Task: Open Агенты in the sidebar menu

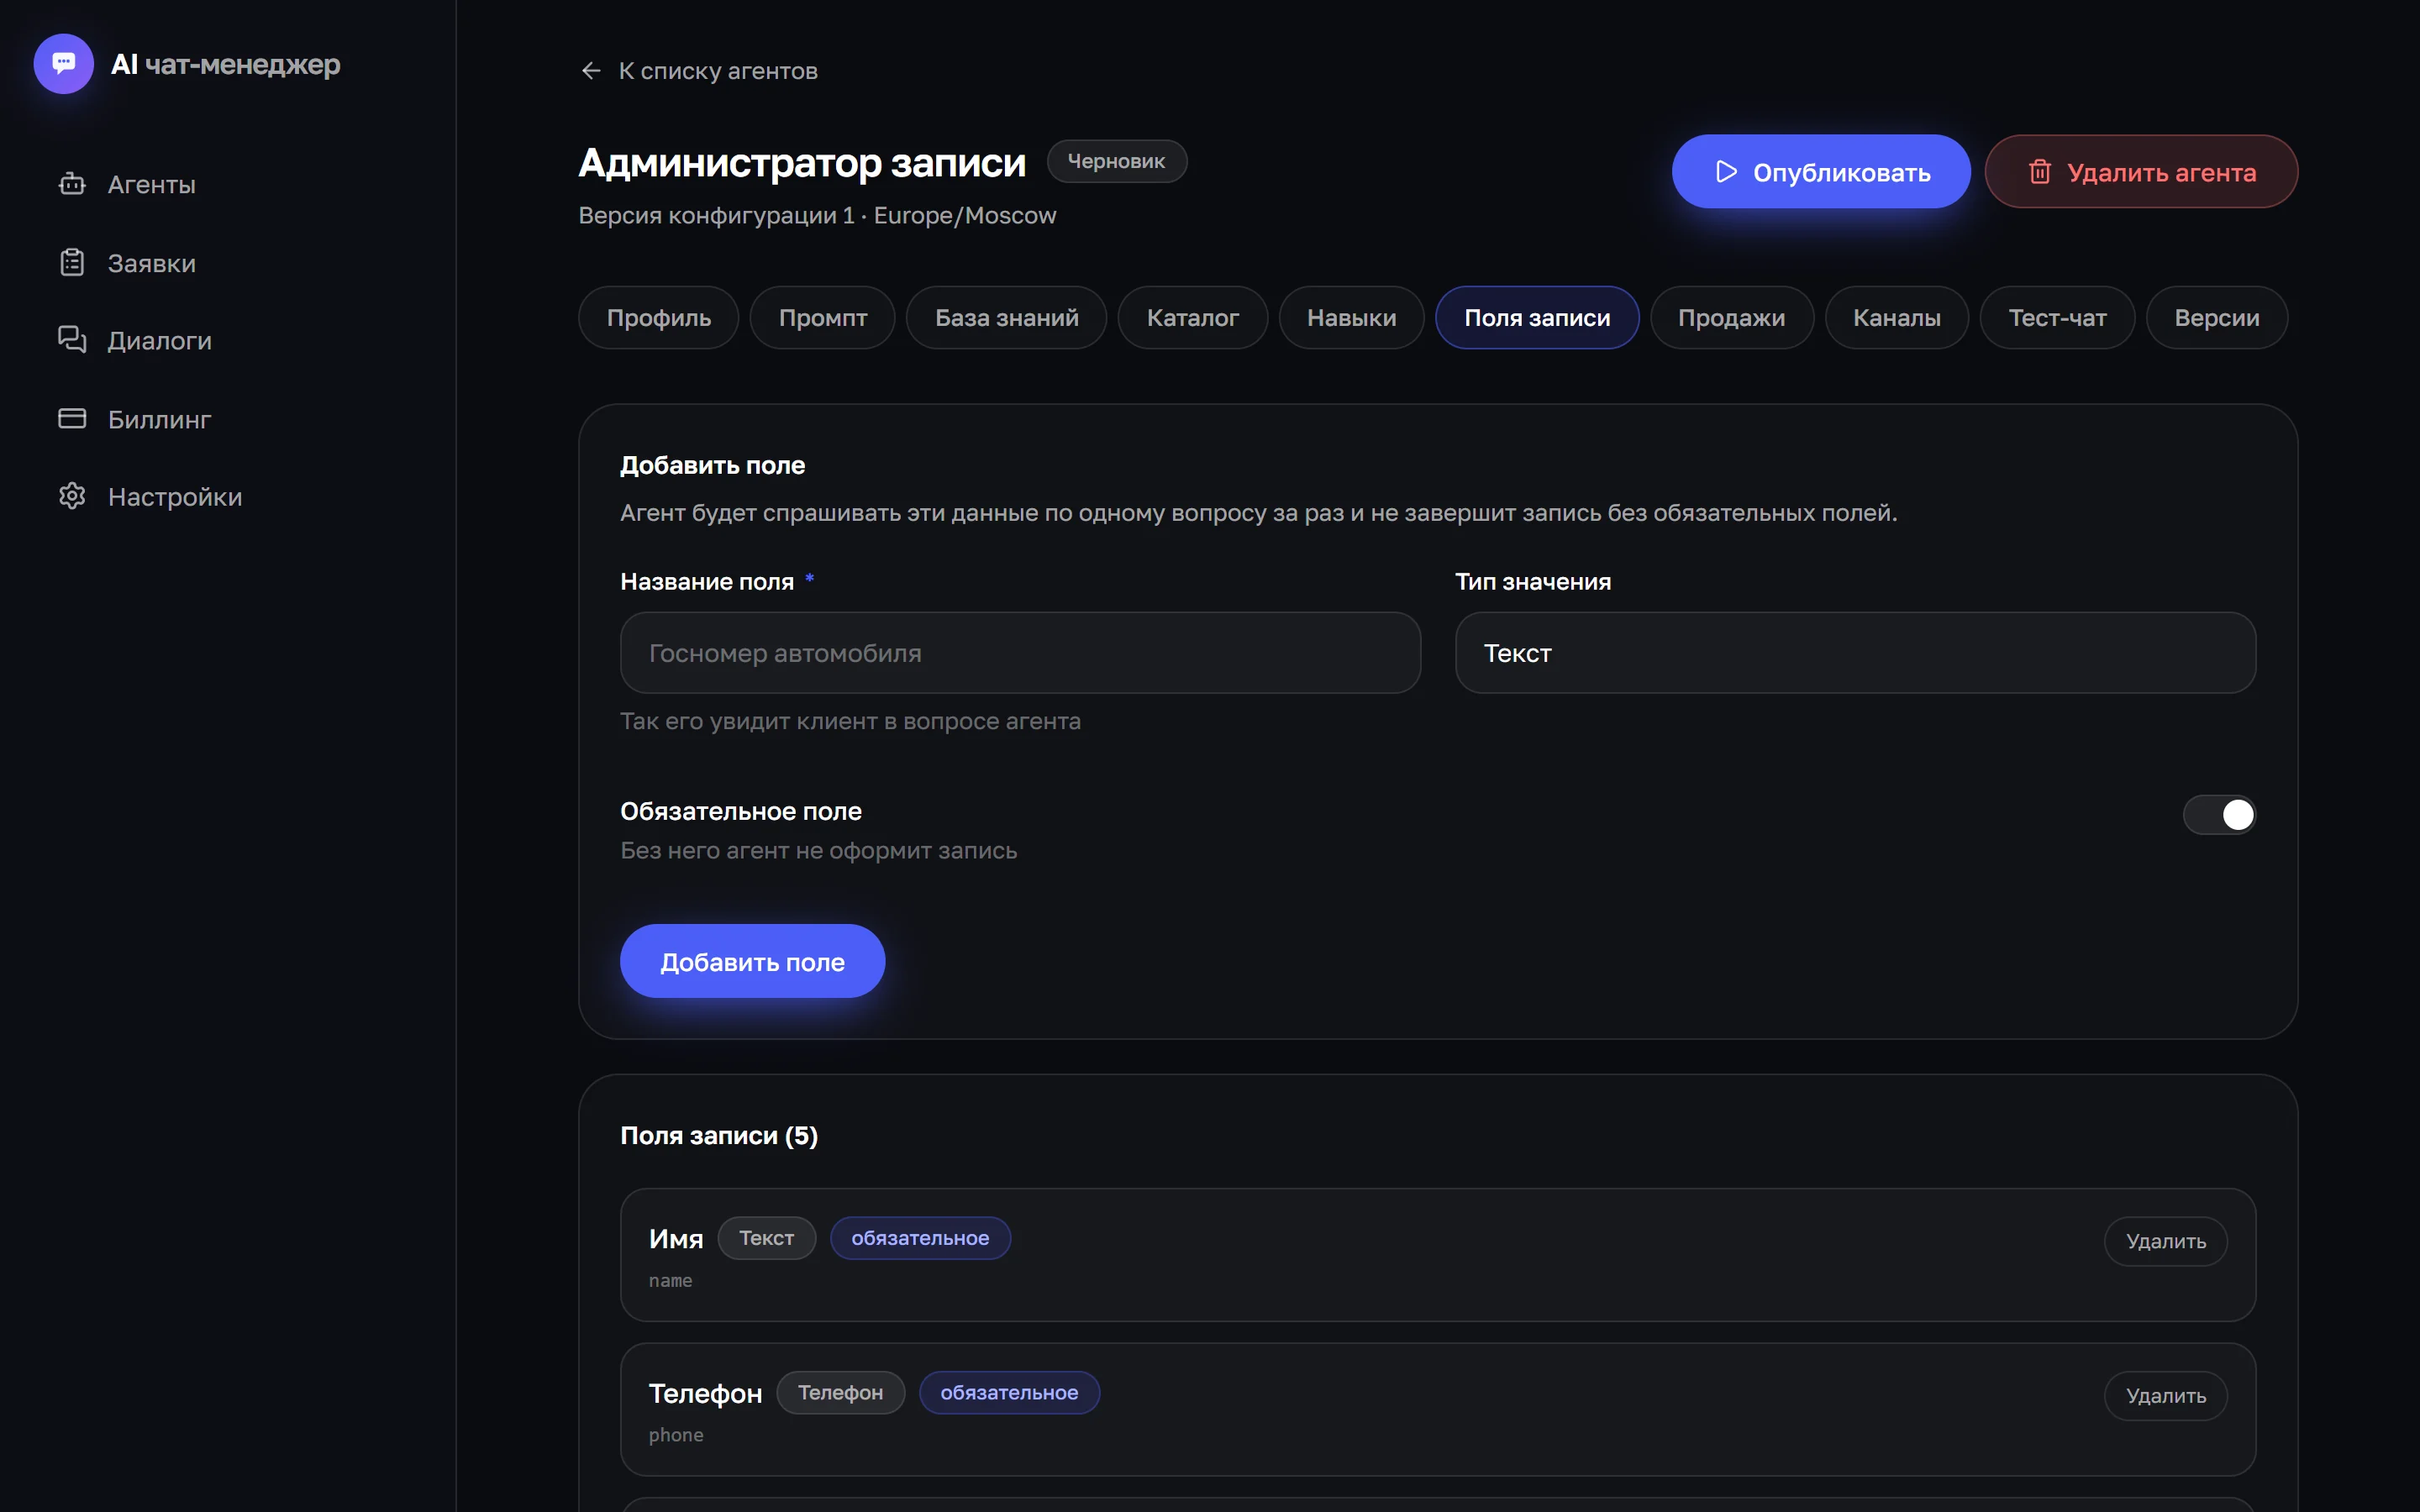Action: pyautogui.click(x=152, y=184)
